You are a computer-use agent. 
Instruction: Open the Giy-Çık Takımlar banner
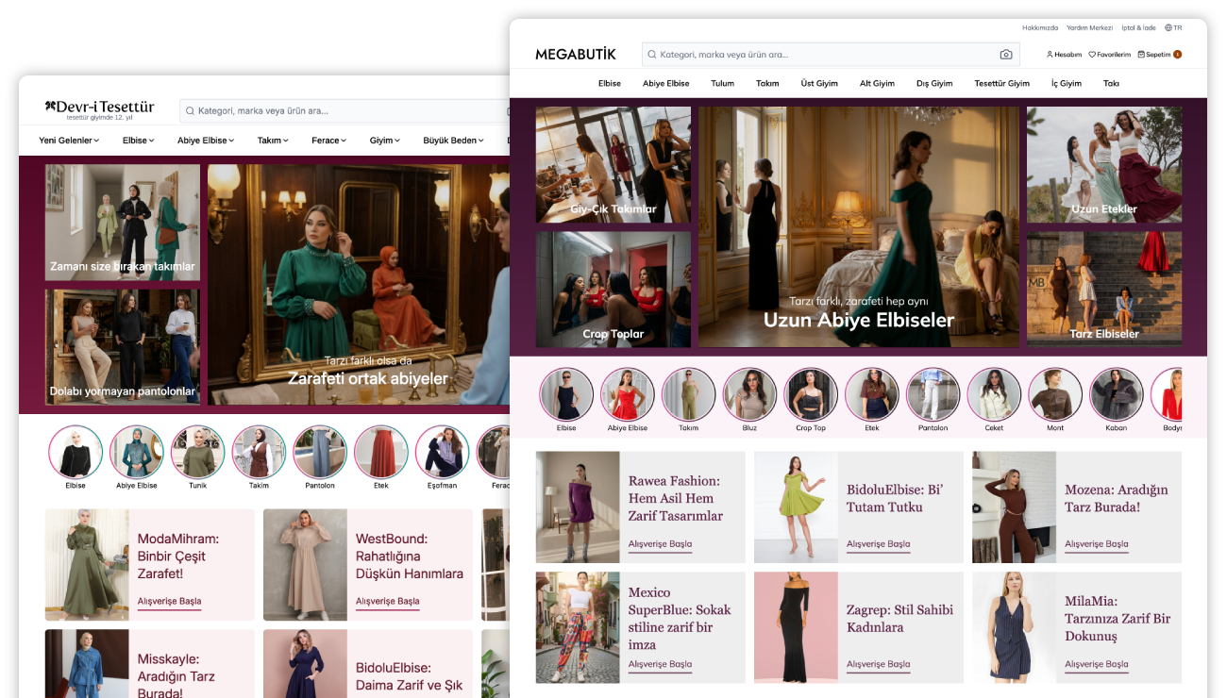click(x=613, y=165)
